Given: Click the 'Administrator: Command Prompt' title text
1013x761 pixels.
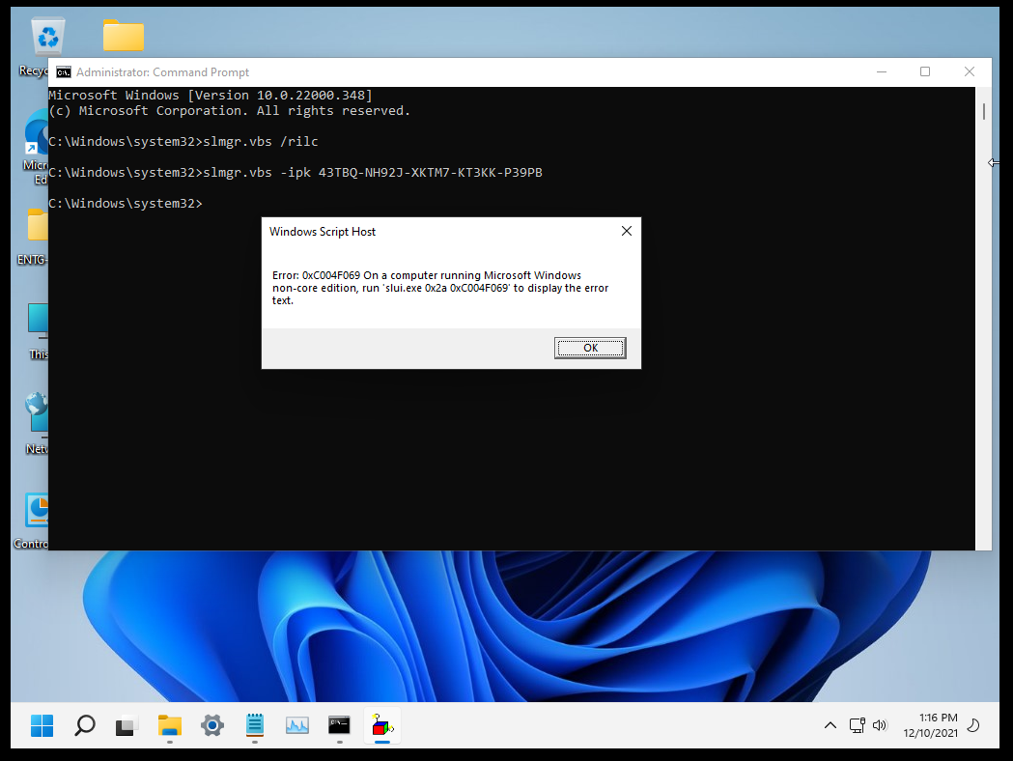Looking at the screenshot, I should [162, 72].
